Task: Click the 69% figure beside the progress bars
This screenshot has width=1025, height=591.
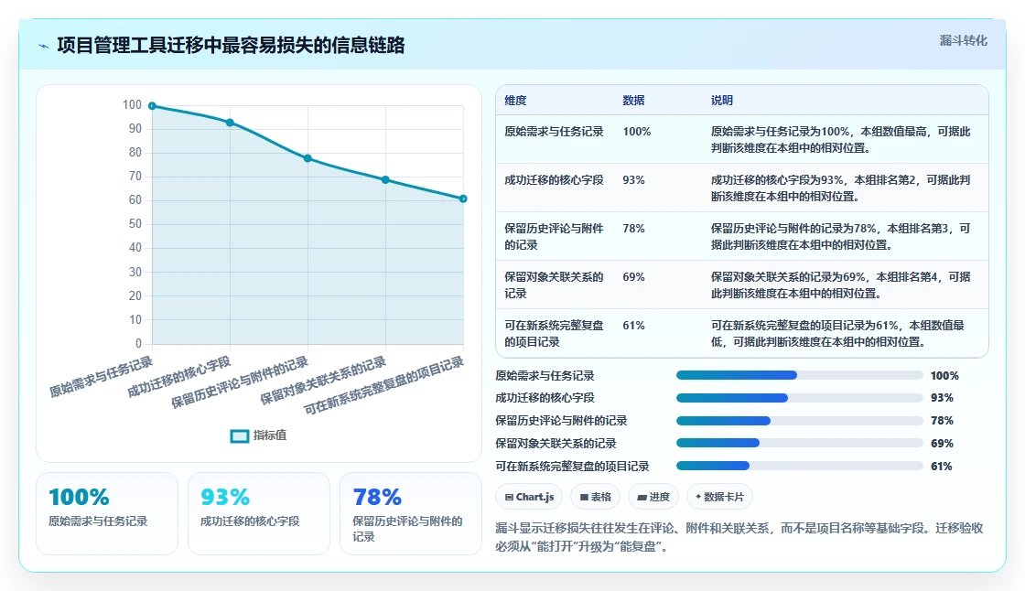Action: tap(942, 444)
